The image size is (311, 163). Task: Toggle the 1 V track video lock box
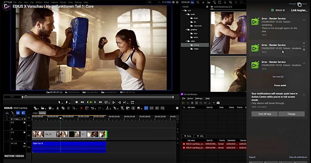[24, 132]
